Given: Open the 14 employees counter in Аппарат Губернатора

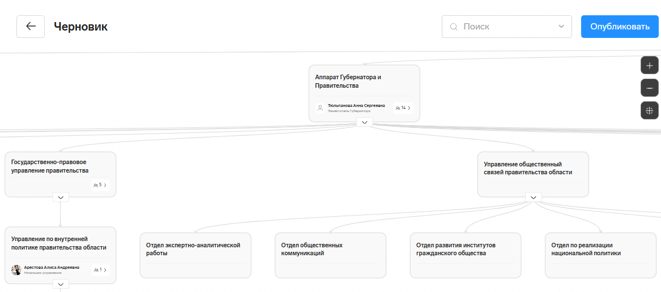Looking at the screenshot, I should (403, 108).
